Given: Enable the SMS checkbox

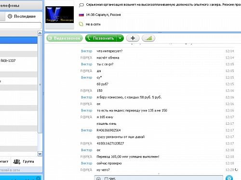Looking at the screenshot, I should 106,179.
